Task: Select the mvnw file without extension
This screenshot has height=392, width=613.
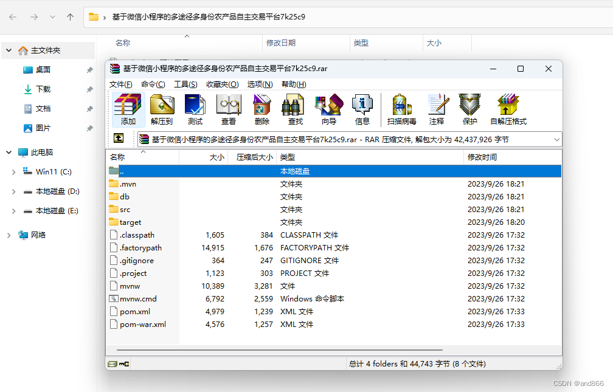Action: click(334, 286)
